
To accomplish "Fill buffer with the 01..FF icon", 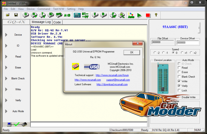I will click(x=85, y=15).
